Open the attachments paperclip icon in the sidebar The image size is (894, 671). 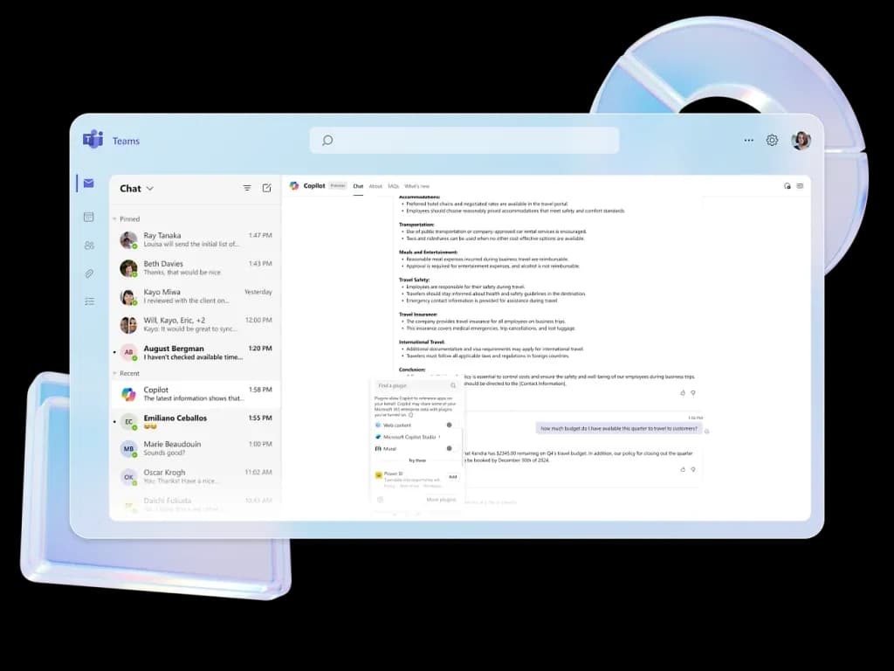click(89, 273)
